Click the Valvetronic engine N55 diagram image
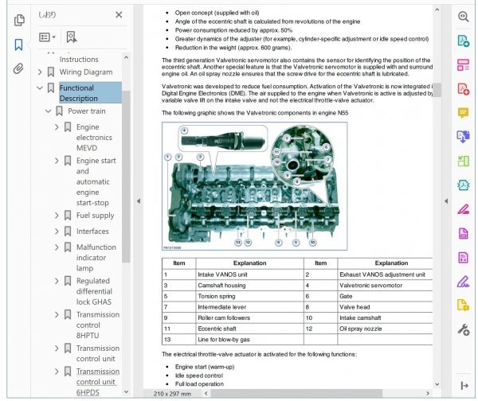The width and height of the screenshot is (478, 401). tap(255, 186)
